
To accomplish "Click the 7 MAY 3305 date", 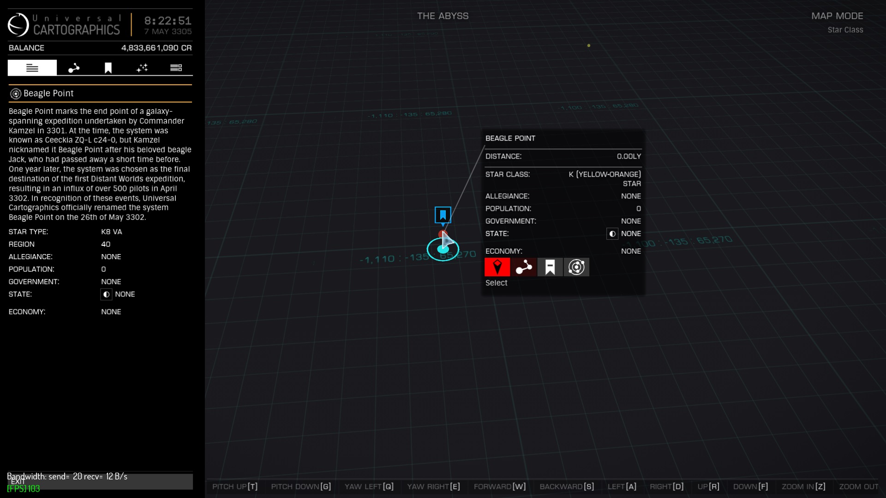I will pyautogui.click(x=168, y=32).
